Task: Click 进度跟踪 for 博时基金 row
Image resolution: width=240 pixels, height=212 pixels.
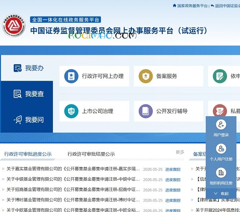Action: (x=173, y=200)
